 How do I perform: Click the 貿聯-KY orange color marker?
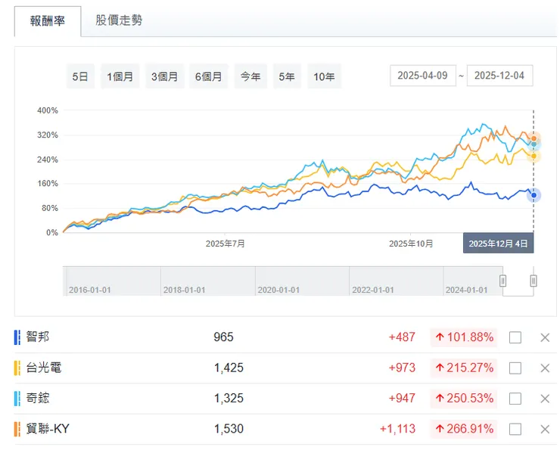point(17,429)
